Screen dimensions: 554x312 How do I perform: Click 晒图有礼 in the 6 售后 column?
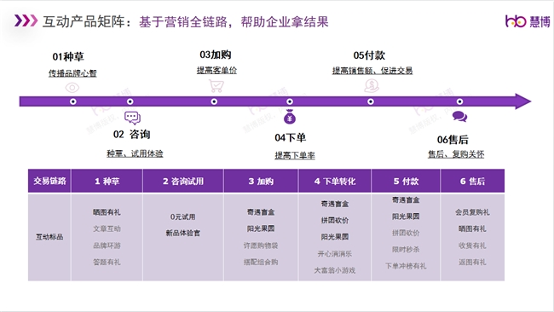(472, 228)
